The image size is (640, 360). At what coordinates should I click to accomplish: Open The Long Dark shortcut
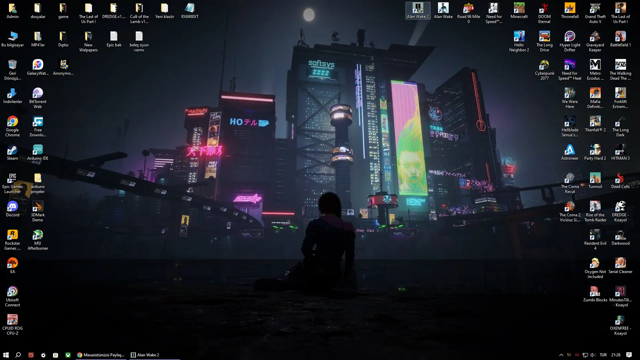620,126
